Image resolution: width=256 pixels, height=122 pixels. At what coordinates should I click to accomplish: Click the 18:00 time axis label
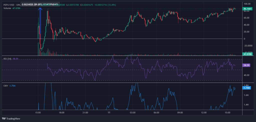pos(62,113)
